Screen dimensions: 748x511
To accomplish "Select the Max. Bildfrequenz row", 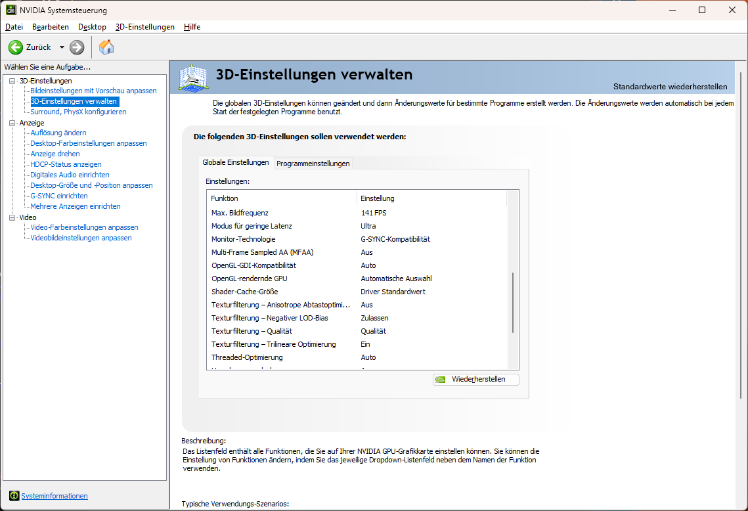I will (x=357, y=213).
